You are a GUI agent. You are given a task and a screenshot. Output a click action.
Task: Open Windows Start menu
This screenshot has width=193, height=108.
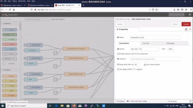[x=2, y=106]
